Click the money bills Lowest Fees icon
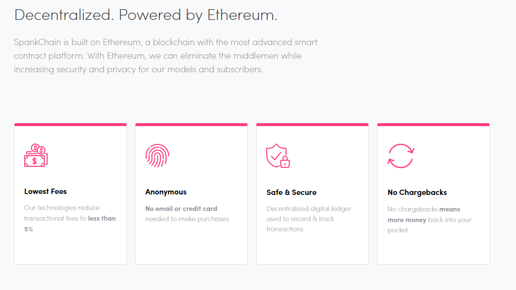The height and width of the screenshot is (290, 516). point(36,156)
